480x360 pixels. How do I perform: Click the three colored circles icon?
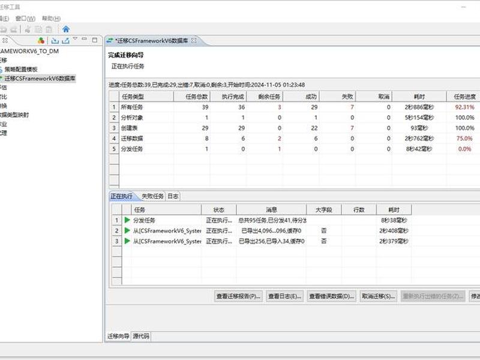pos(41,40)
